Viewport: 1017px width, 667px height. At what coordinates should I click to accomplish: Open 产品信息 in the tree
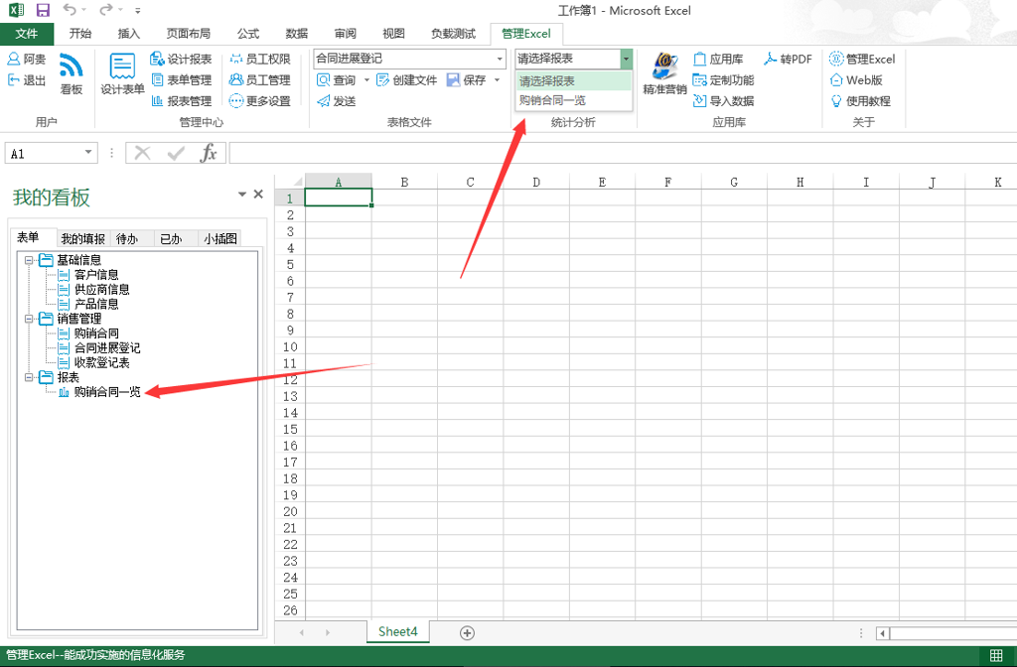96,304
